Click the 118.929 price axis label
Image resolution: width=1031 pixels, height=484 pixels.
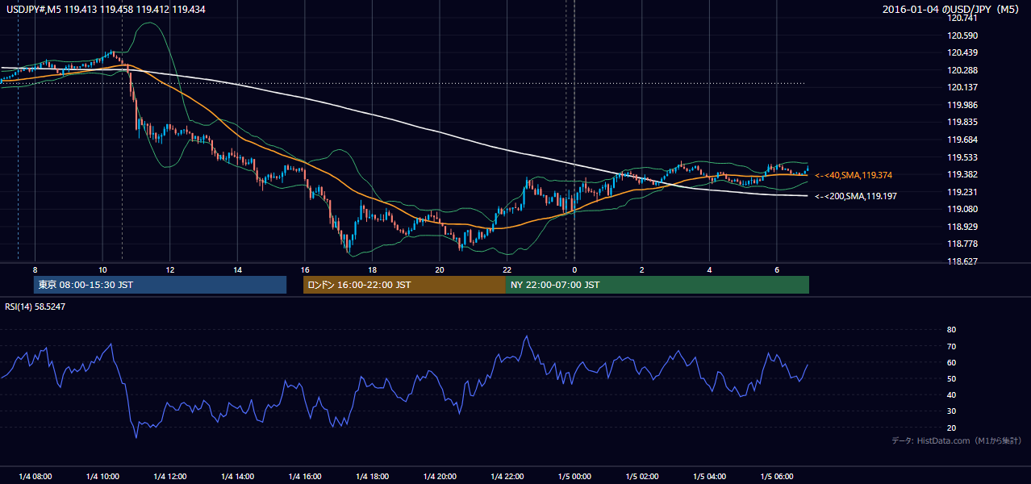click(x=963, y=227)
